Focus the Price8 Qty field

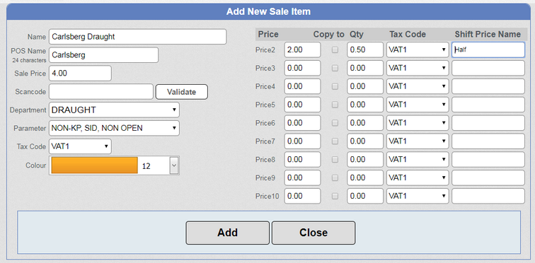point(365,160)
